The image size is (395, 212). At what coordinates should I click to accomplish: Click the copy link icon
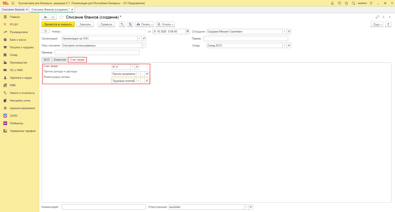click(377, 17)
